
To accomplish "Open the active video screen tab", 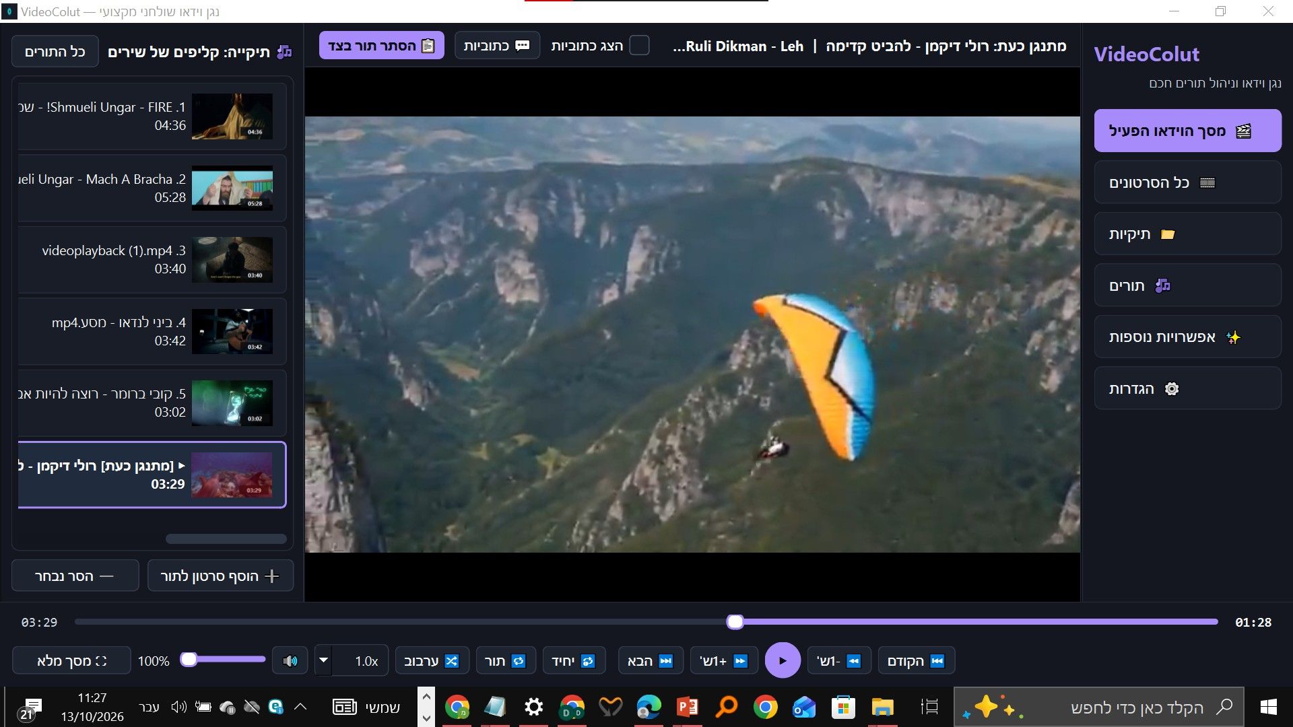I will [1187, 131].
